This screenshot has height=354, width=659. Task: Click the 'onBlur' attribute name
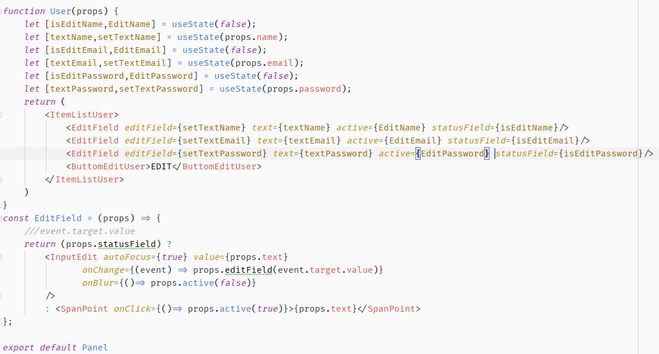[98, 283]
